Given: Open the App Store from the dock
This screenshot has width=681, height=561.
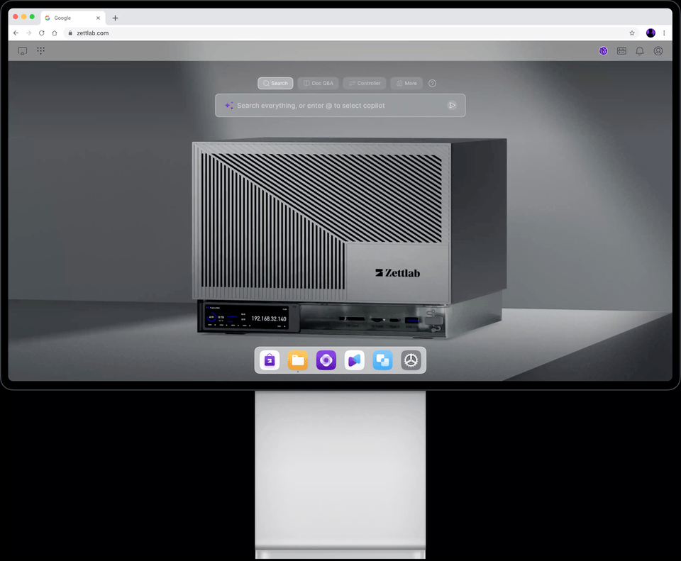Looking at the screenshot, I should [270, 360].
